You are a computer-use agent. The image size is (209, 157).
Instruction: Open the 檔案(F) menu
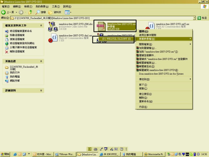6,6
